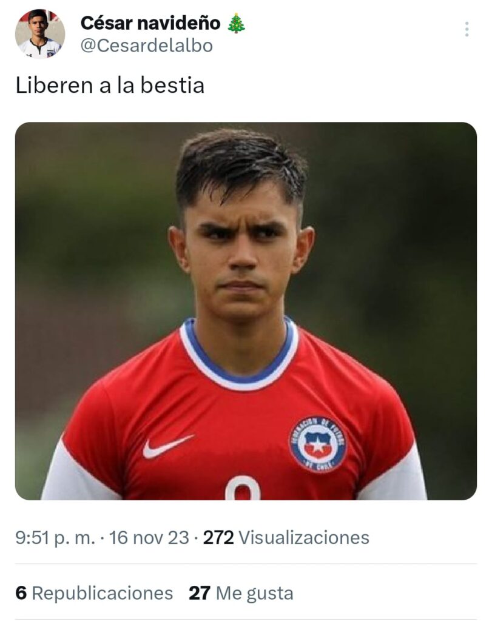Open the attached photo in the tweet

click(x=246, y=311)
